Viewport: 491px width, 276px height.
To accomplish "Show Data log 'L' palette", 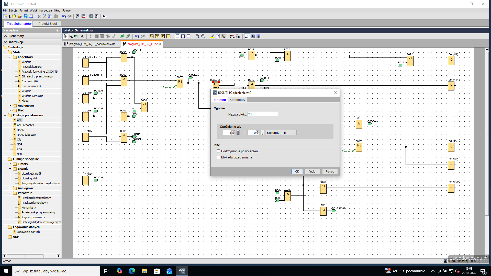I will click(x=168, y=36).
